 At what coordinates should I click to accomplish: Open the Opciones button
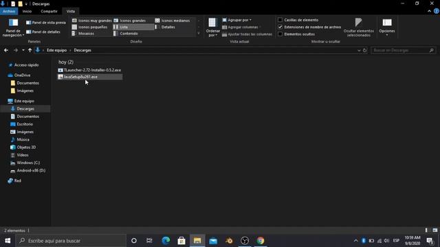click(x=387, y=27)
